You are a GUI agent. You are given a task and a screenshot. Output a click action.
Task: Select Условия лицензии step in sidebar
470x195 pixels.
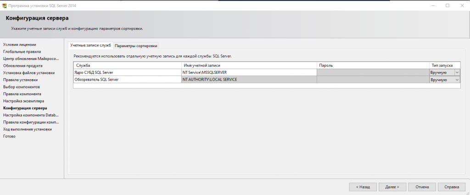(x=19, y=44)
